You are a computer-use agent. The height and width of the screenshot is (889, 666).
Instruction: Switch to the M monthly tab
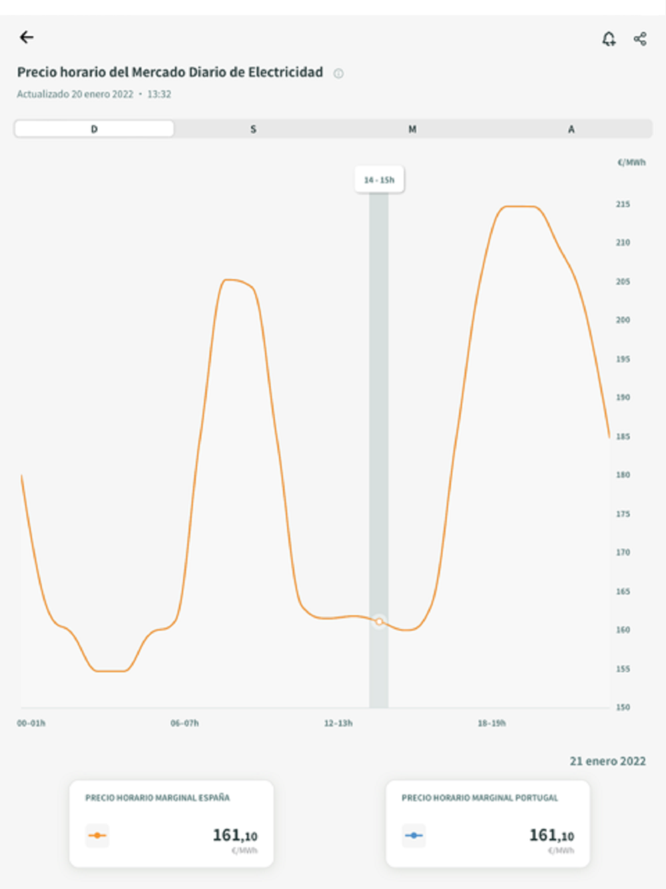(x=412, y=129)
